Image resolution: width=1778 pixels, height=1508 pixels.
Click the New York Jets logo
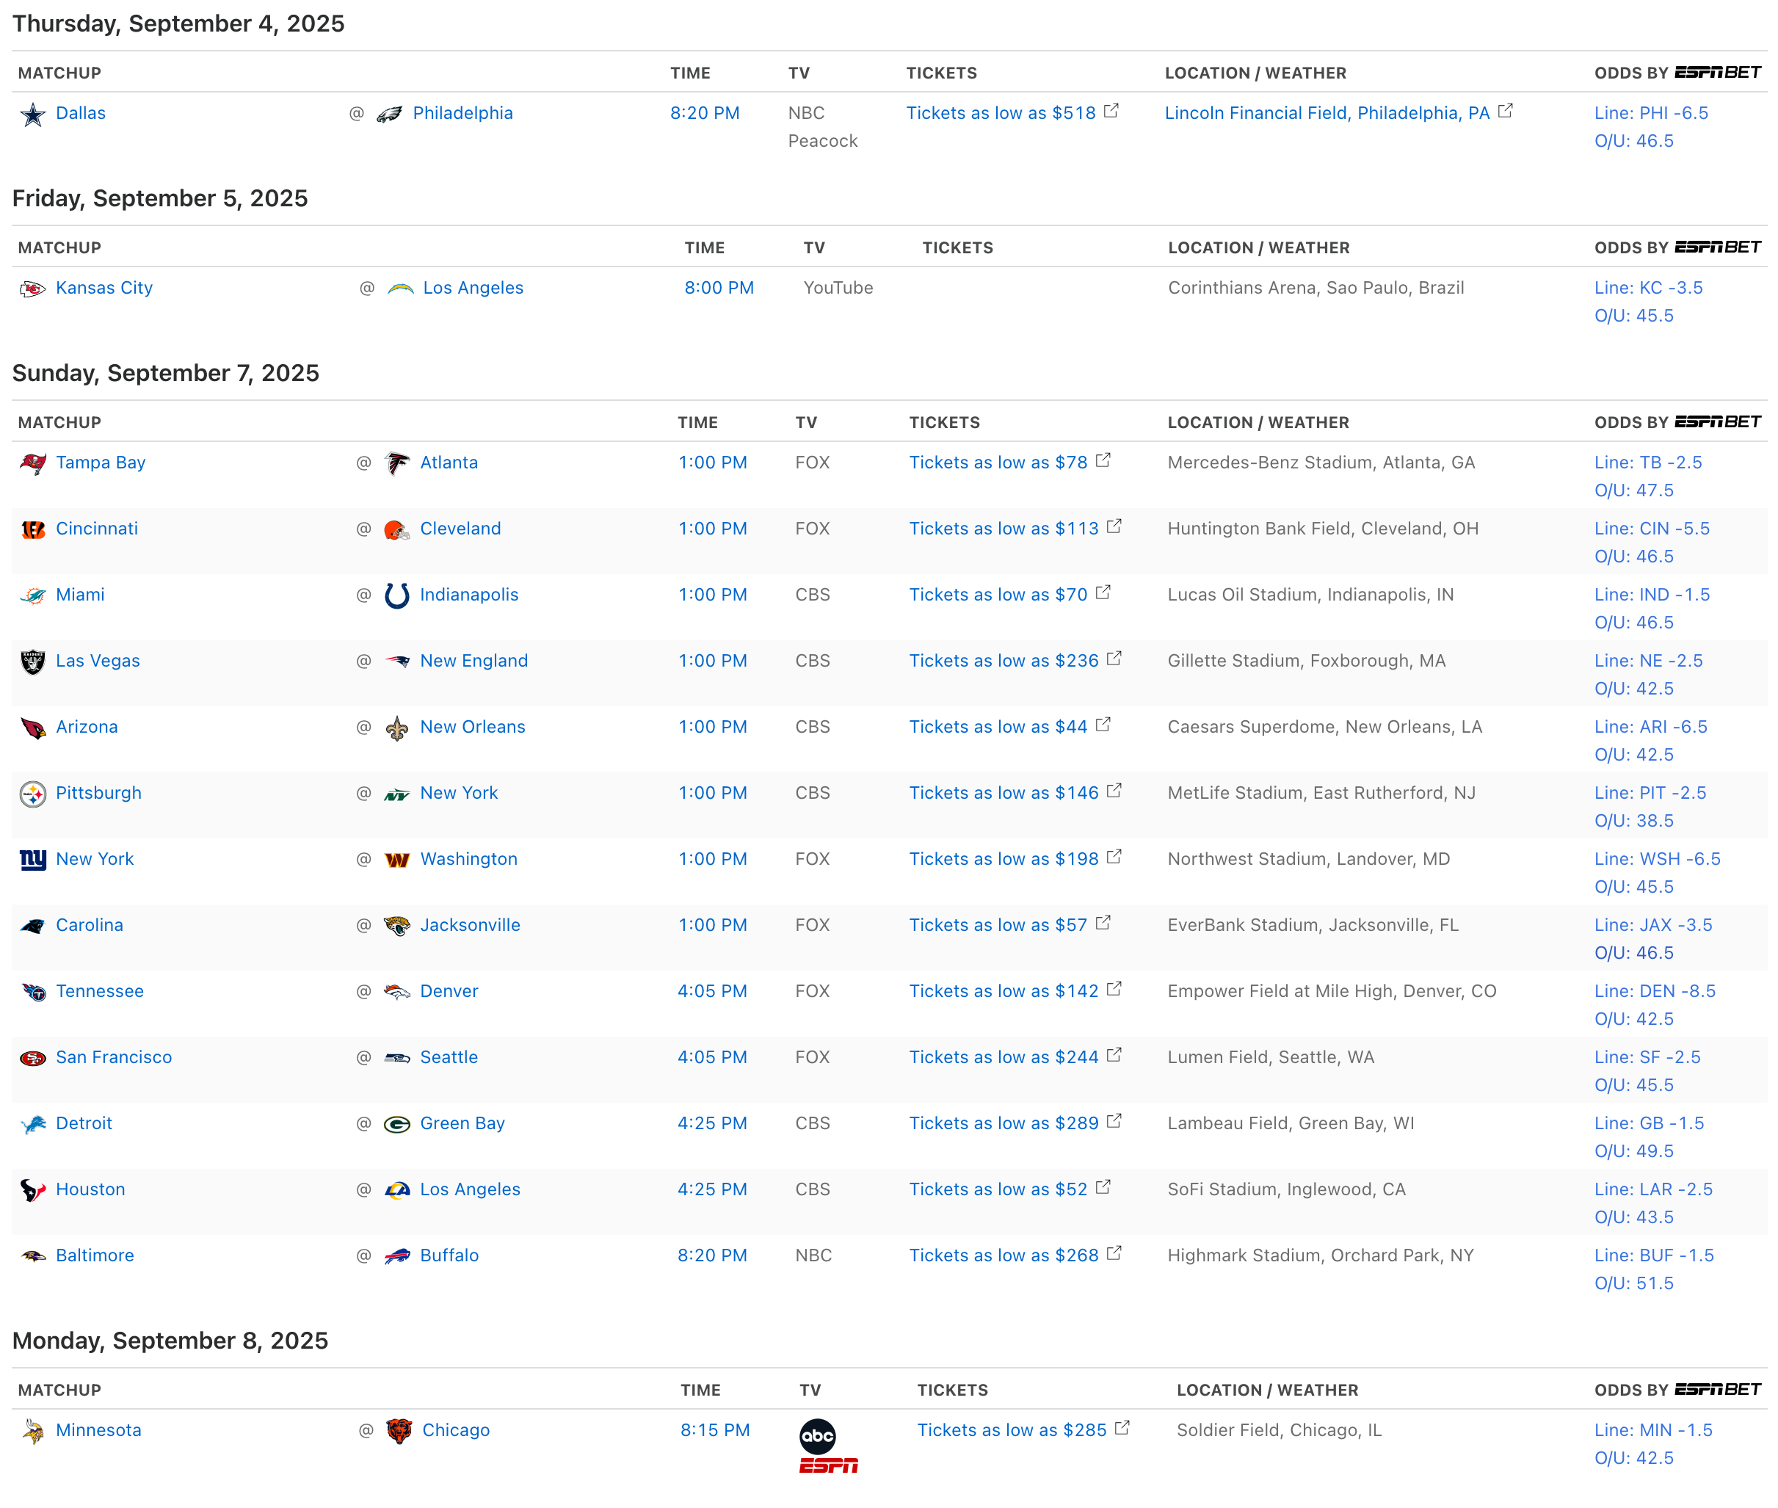coord(396,794)
